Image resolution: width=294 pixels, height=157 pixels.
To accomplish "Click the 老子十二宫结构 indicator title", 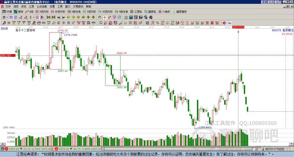I will click(x=25, y=30).
